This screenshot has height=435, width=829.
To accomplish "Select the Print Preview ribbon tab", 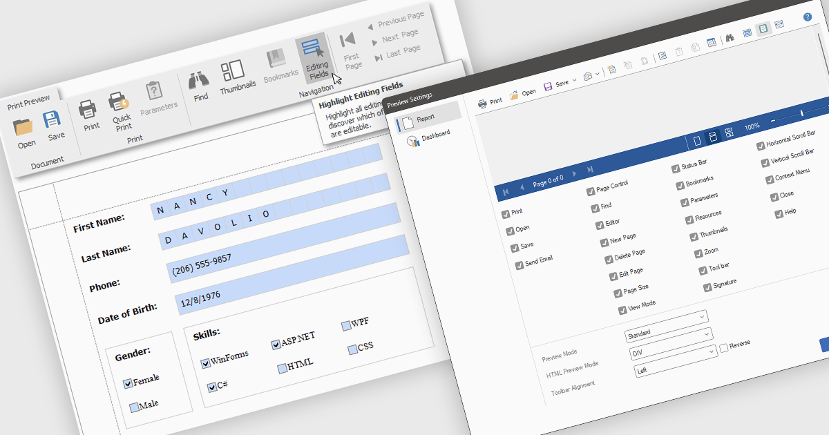I will click(29, 106).
